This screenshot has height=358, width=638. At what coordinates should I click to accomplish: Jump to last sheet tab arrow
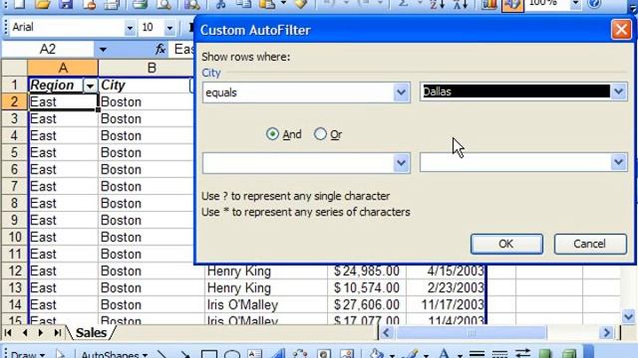tap(58, 333)
